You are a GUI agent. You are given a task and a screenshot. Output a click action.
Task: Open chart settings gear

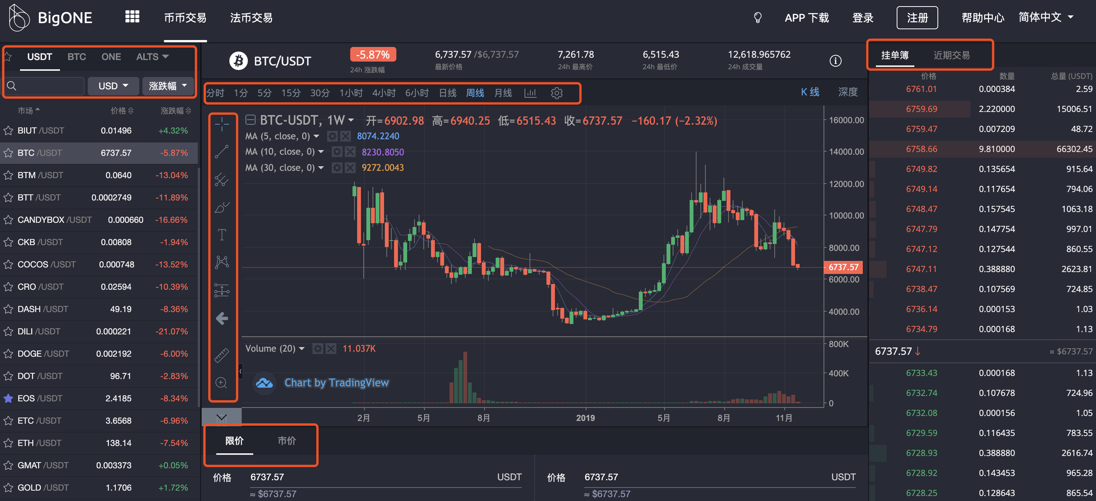(556, 93)
